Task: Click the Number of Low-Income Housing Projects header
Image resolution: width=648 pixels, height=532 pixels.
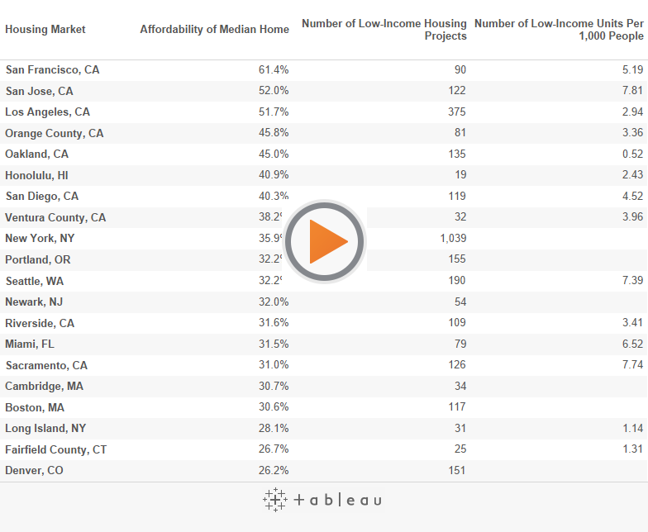Action: click(384, 30)
